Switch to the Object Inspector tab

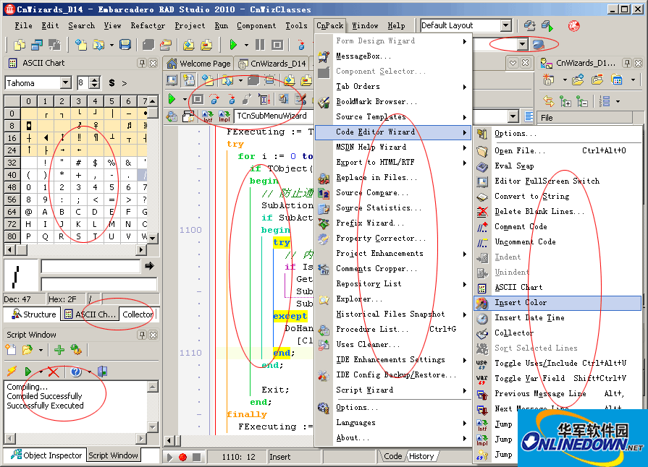click(x=46, y=455)
